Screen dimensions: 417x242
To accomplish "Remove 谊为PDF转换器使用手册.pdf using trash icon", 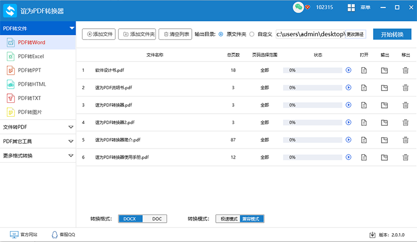I will [x=406, y=157].
